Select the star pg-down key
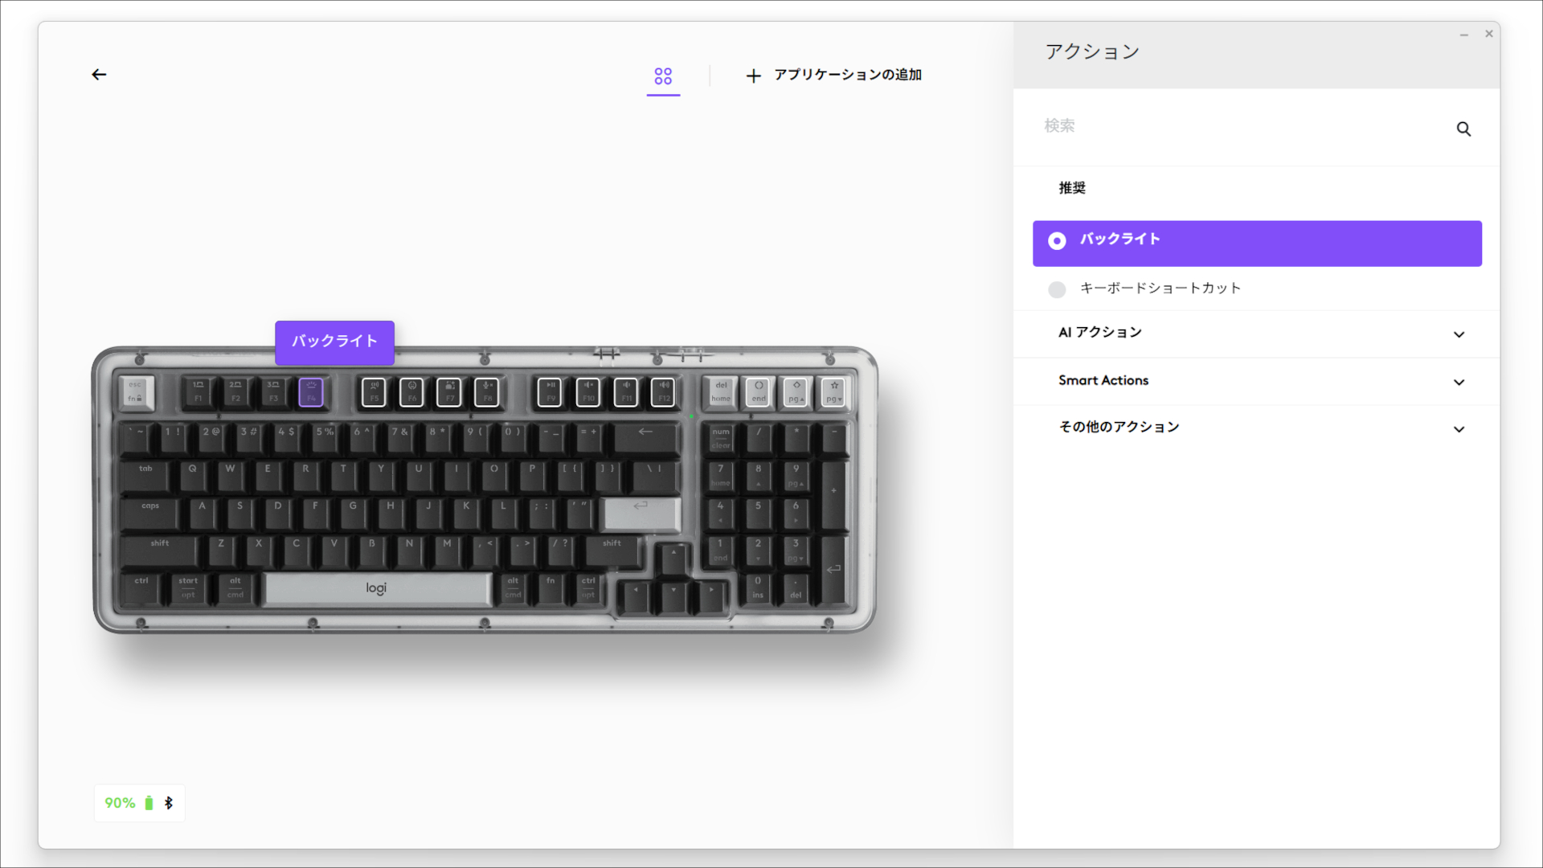The height and width of the screenshot is (868, 1543). (833, 392)
